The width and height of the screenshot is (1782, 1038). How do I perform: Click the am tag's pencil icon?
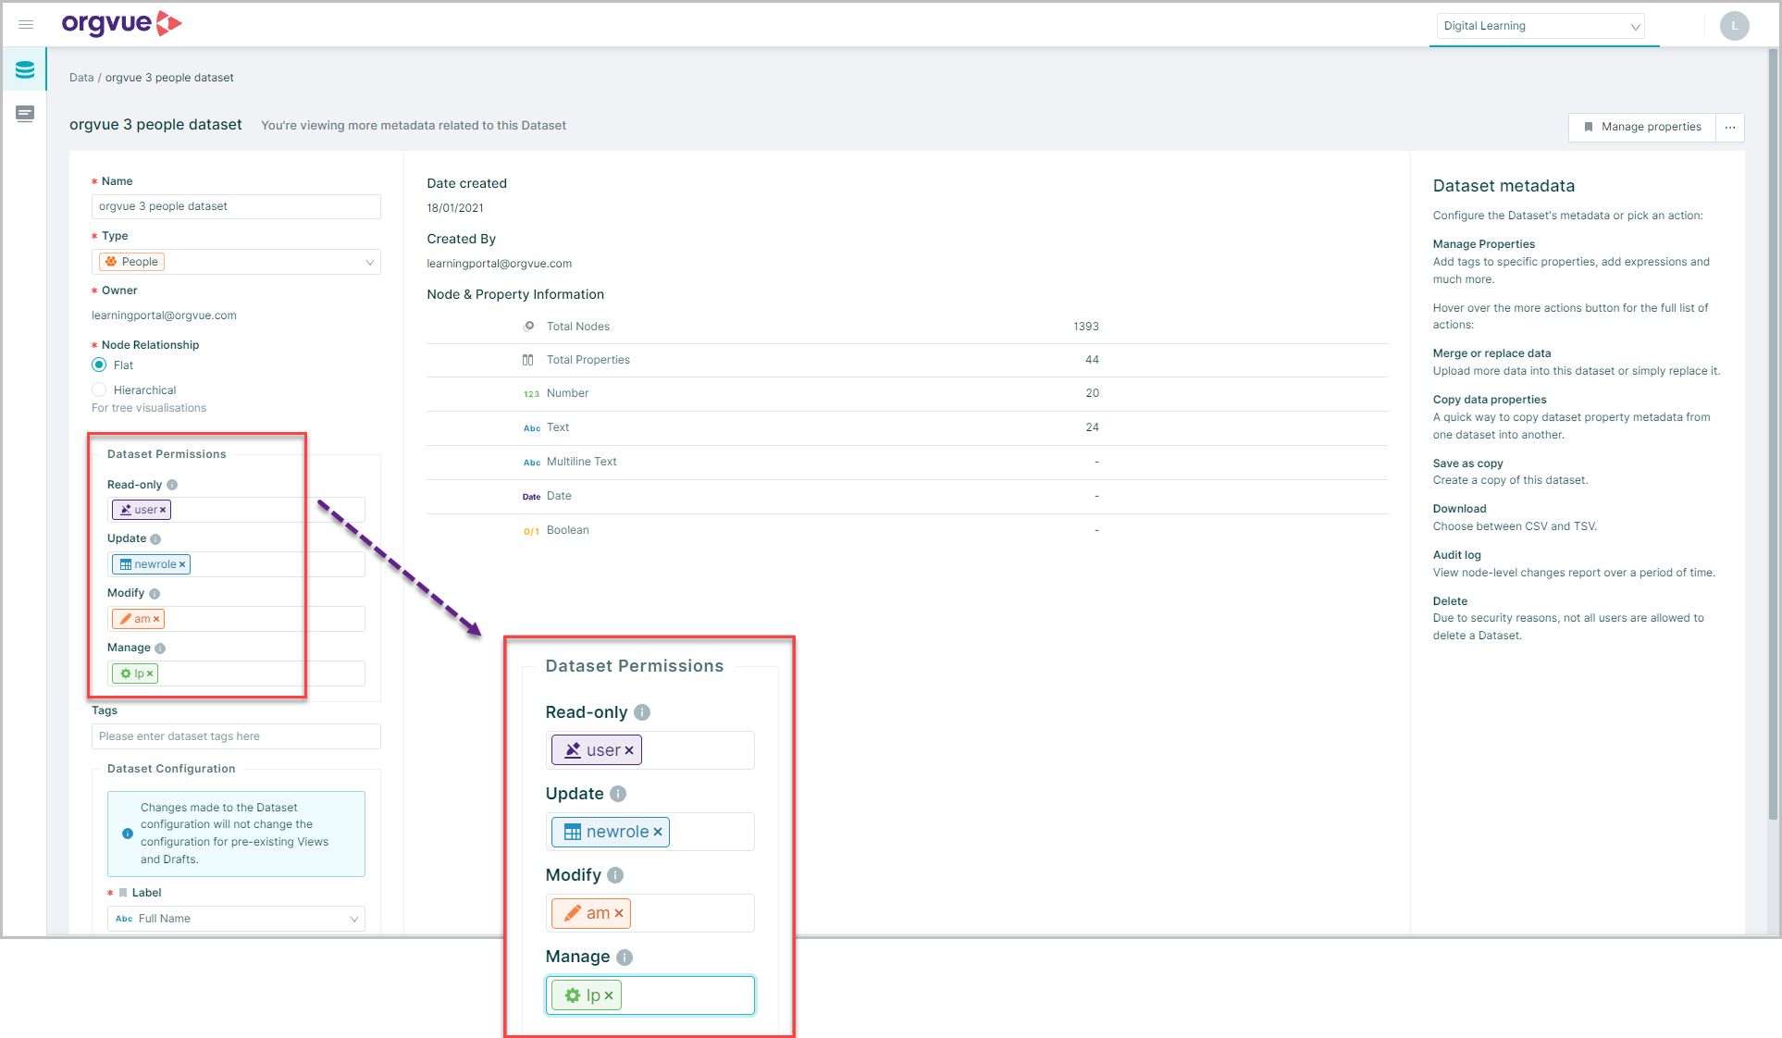pos(126,619)
